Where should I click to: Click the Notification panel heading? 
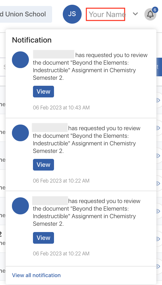coord(32,40)
